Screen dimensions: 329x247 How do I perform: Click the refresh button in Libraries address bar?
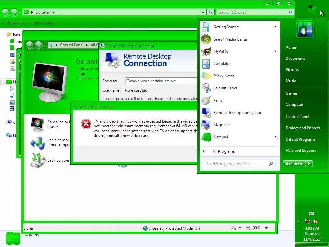pyautogui.click(x=210, y=13)
